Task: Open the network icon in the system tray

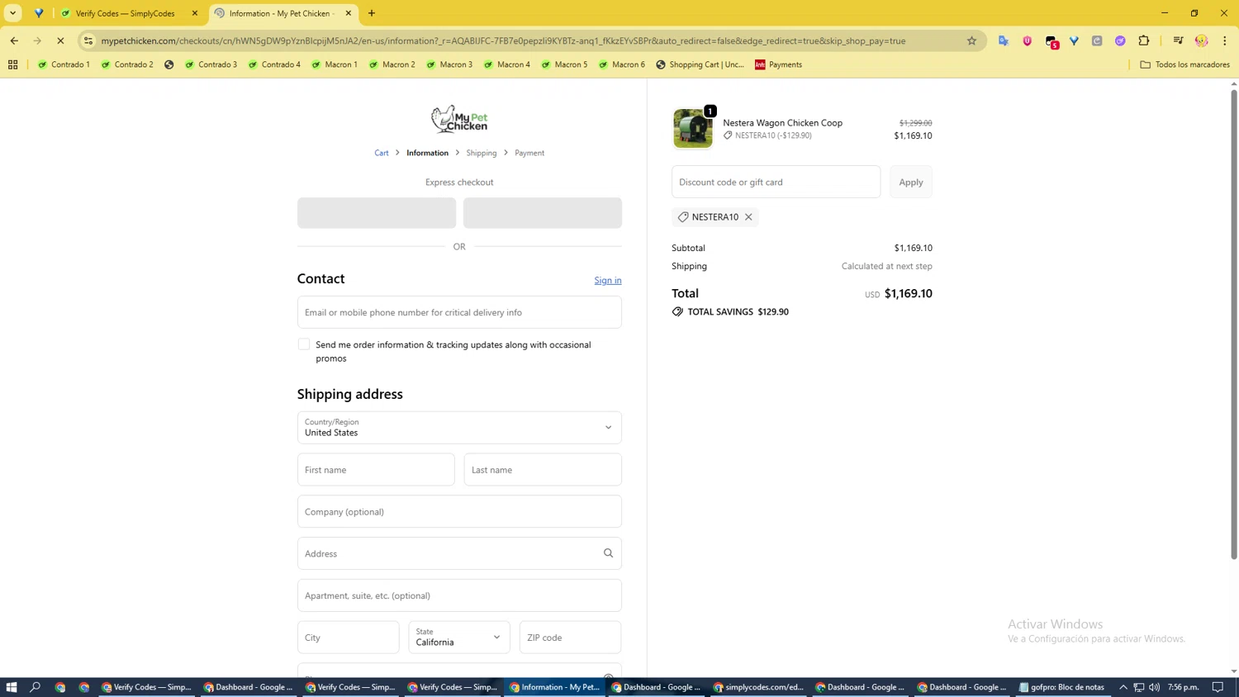Action: pos(1138,687)
